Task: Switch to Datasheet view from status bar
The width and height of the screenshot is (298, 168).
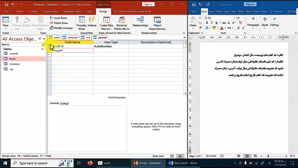Action: (x=172, y=156)
